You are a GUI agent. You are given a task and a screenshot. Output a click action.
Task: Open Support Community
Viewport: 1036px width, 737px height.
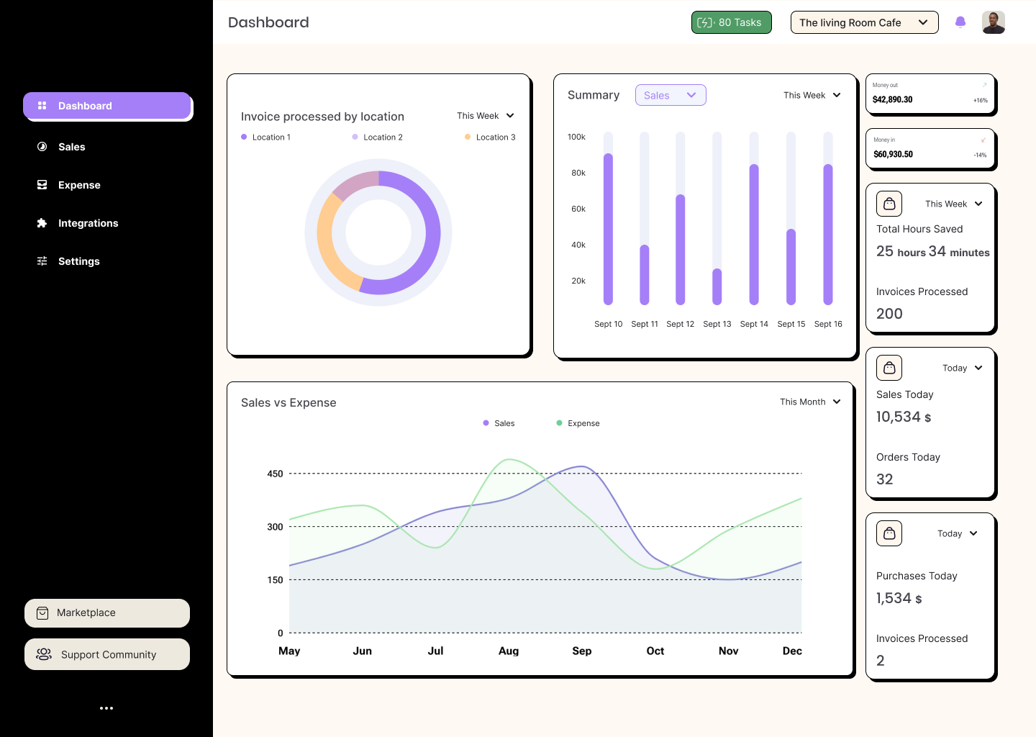point(107,654)
